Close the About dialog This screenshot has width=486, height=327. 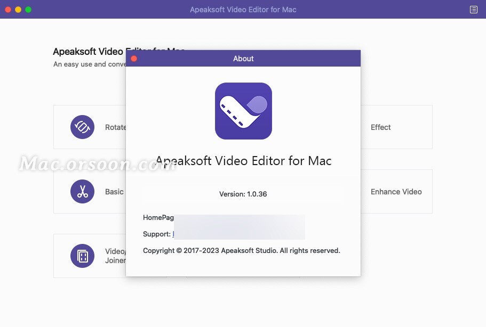pos(134,59)
